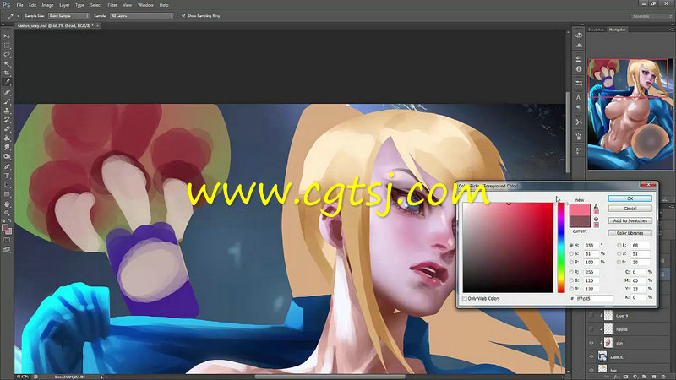This screenshot has height=380, width=676.
Task: Change screen mode icon in toolbox
Action: point(7,249)
